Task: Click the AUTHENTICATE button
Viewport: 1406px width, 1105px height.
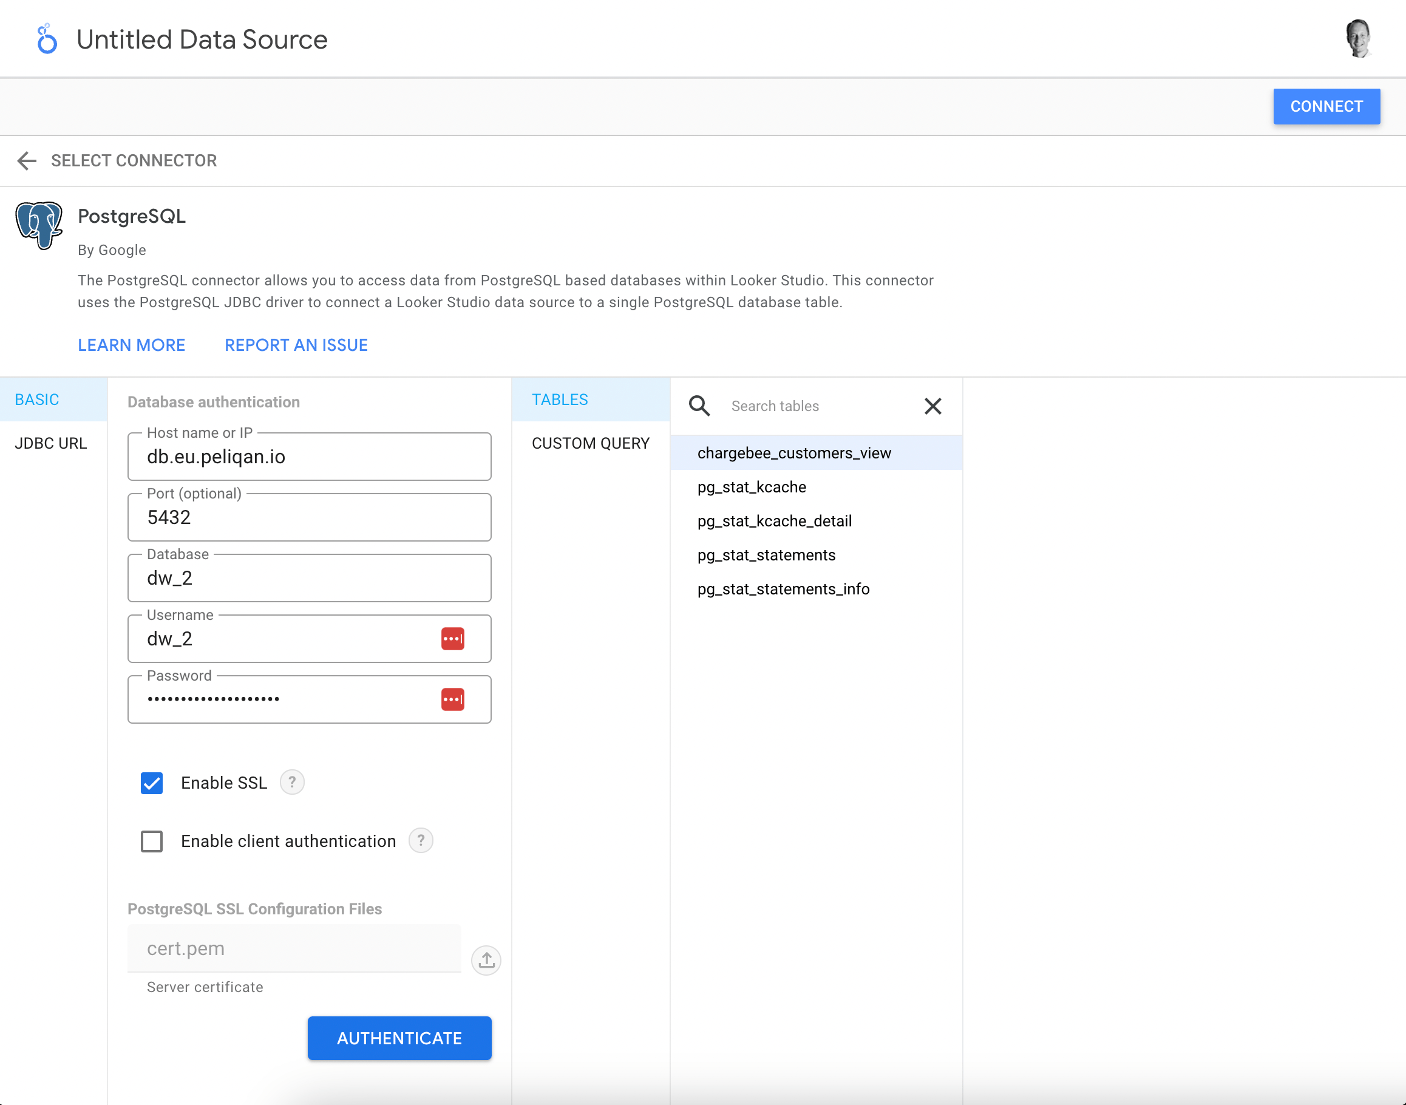Action: 399,1038
